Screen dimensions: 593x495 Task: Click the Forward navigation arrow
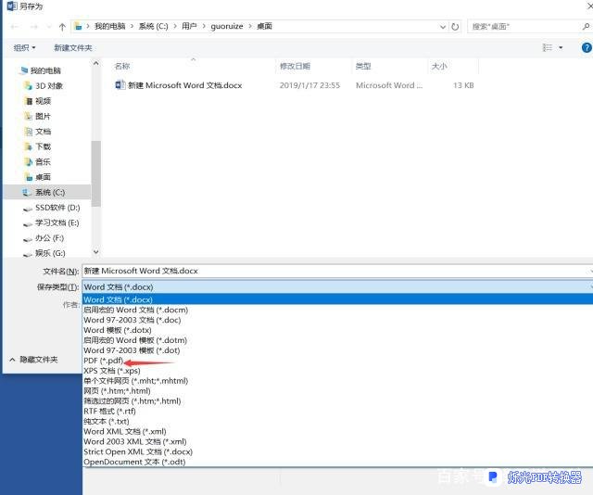[34, 27]
